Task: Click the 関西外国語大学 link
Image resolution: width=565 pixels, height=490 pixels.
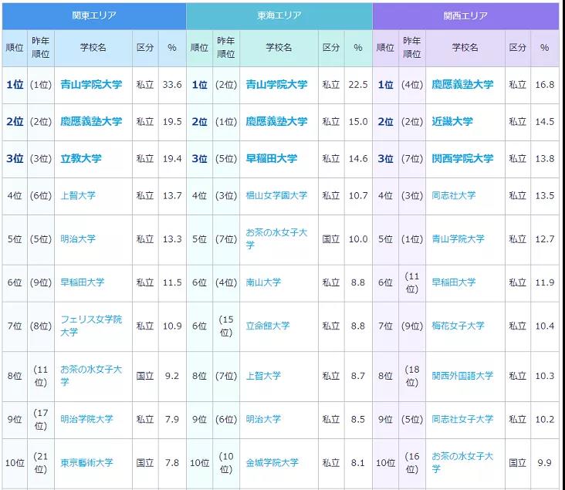Action: pyautogui.click(x=462, y=376)
